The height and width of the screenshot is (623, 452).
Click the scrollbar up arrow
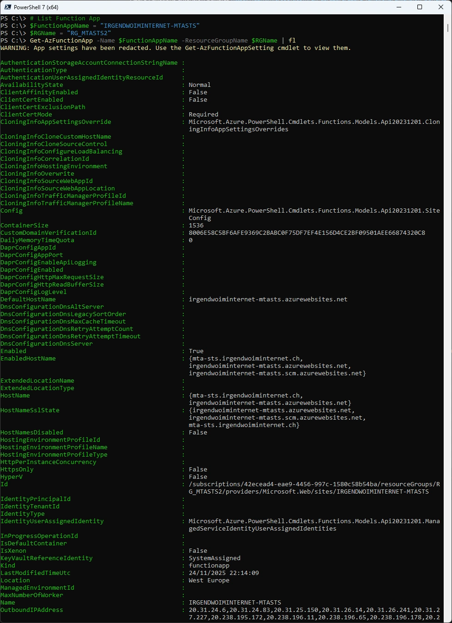tap(448, 18)
